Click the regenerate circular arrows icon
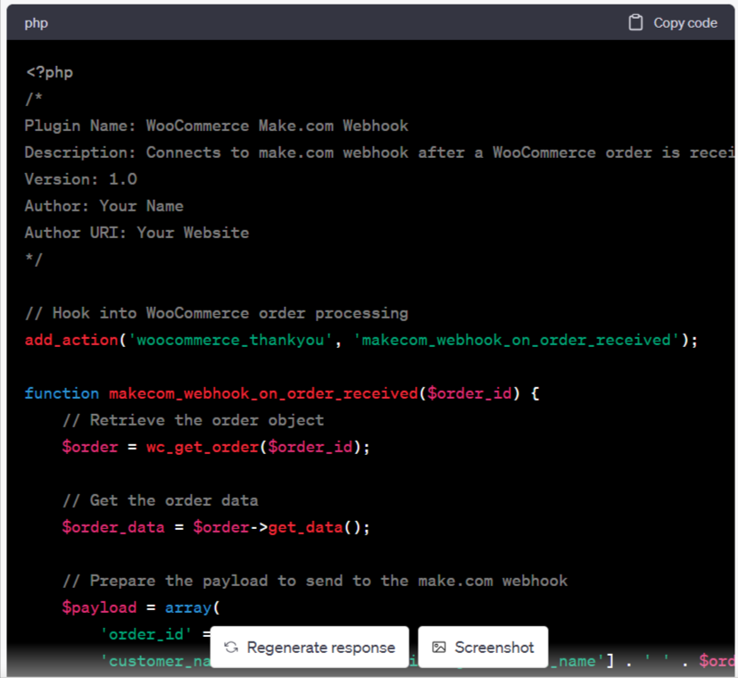Image resolution: width=738 pixels, height=678 pixels. 231,648
